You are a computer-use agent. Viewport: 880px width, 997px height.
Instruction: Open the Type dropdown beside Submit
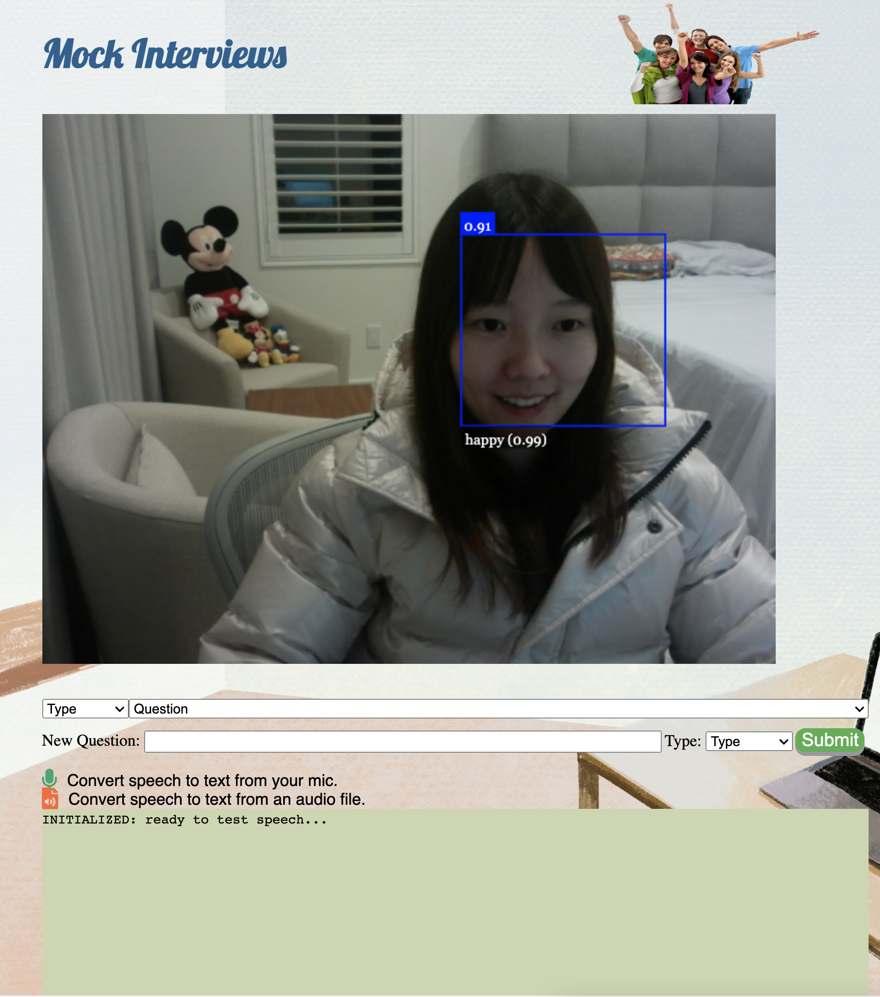pyautogui.click(x=749, y=741)
